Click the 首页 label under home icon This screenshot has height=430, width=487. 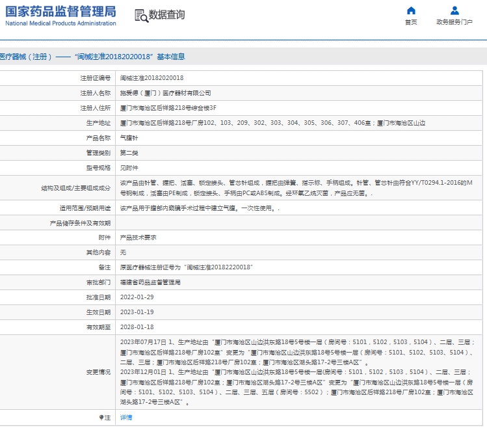[411, 22]
